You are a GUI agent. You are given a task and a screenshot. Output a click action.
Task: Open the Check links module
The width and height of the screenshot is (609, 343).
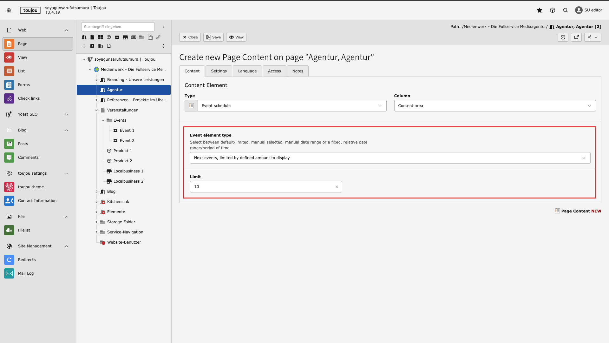29,98
